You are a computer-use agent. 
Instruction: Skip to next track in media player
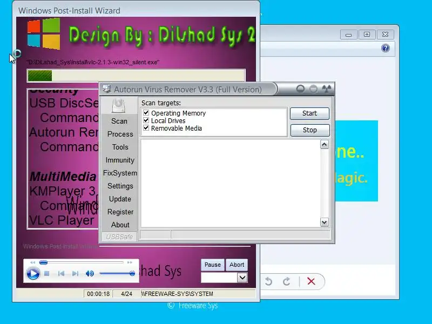(x=75, y=274)
